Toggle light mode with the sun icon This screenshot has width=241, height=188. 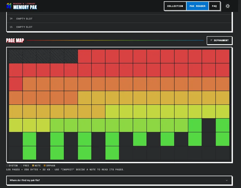coord(228,6)
